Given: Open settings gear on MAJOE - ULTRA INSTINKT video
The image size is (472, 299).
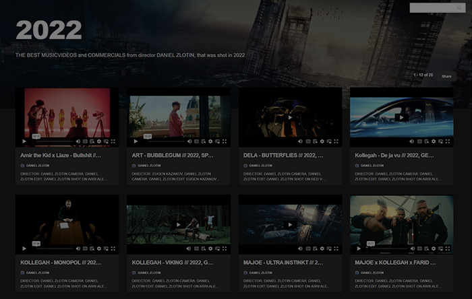Looking at the screenshot, I should tap(322, 248).
